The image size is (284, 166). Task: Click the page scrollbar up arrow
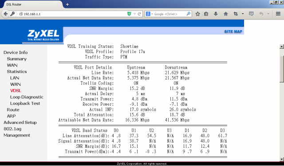click(281, 46)
